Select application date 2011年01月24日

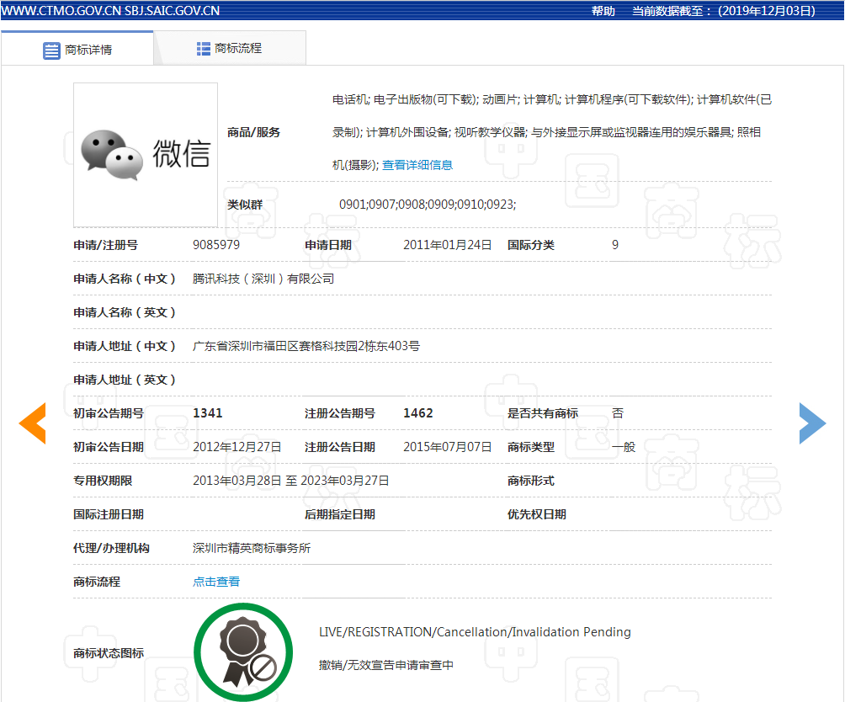point(447,245)
